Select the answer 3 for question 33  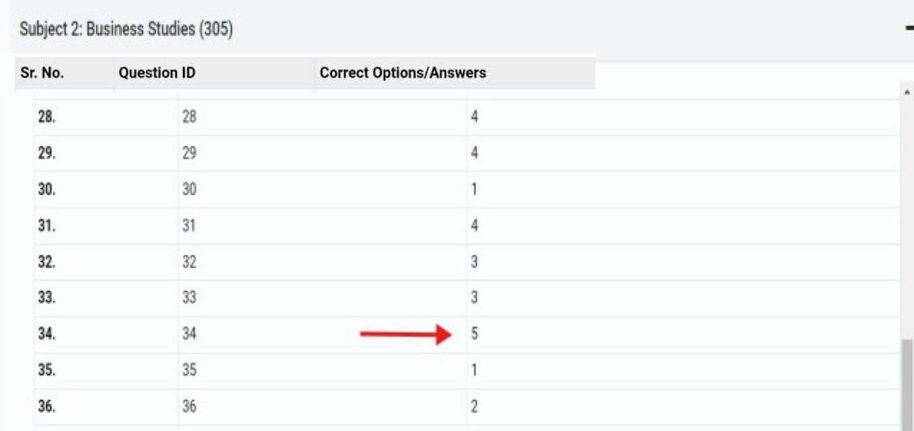(474, 297)
